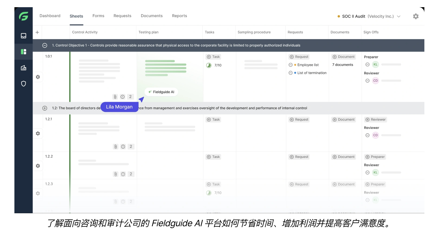Click the List of termination request
This screenshot has width=441, height=234.
[312, 73]
